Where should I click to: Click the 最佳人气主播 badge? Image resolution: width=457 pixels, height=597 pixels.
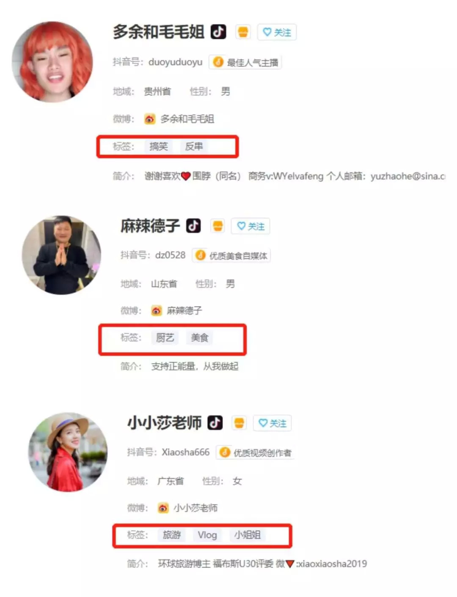click(246, 63)
